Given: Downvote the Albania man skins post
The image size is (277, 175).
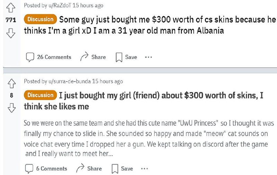Looking at the screenshot, I should pyautogui.click(x=11, y=34).
